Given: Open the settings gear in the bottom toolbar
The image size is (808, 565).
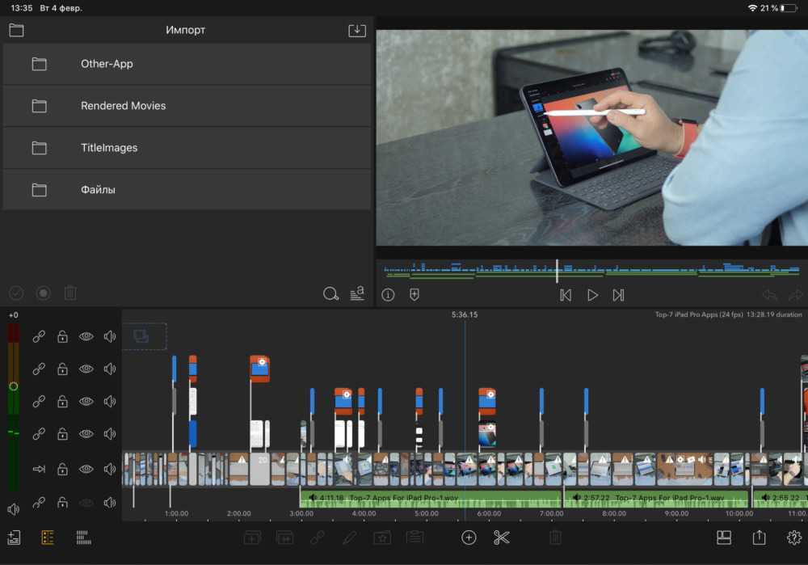Looking at the screenshot, I should tap(793, 538).
